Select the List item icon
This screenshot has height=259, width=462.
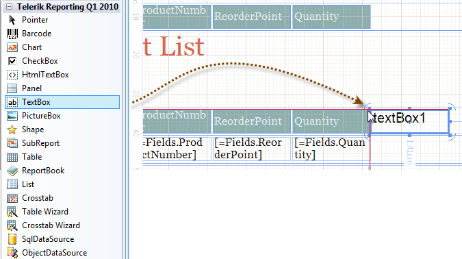pos(12,184)
